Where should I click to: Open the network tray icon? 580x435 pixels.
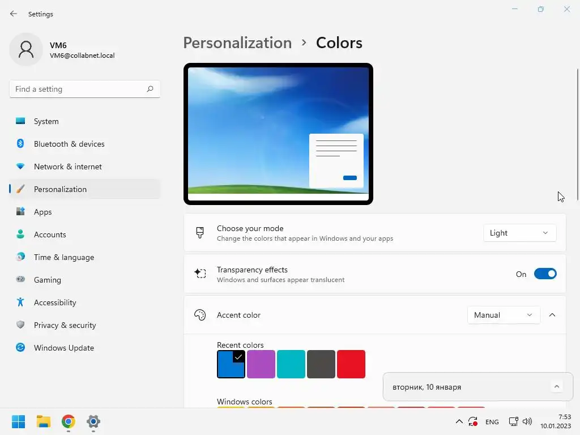(513, 421)
